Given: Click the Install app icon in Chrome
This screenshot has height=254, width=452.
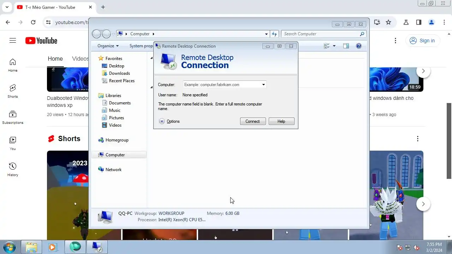Looking at the screenshot, I should [x=377, y=22].
